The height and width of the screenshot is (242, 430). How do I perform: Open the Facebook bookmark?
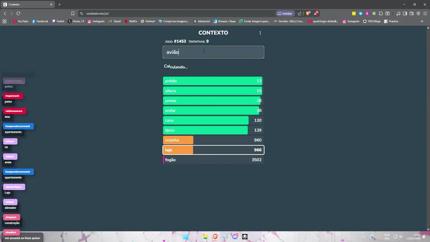(40, 21)
